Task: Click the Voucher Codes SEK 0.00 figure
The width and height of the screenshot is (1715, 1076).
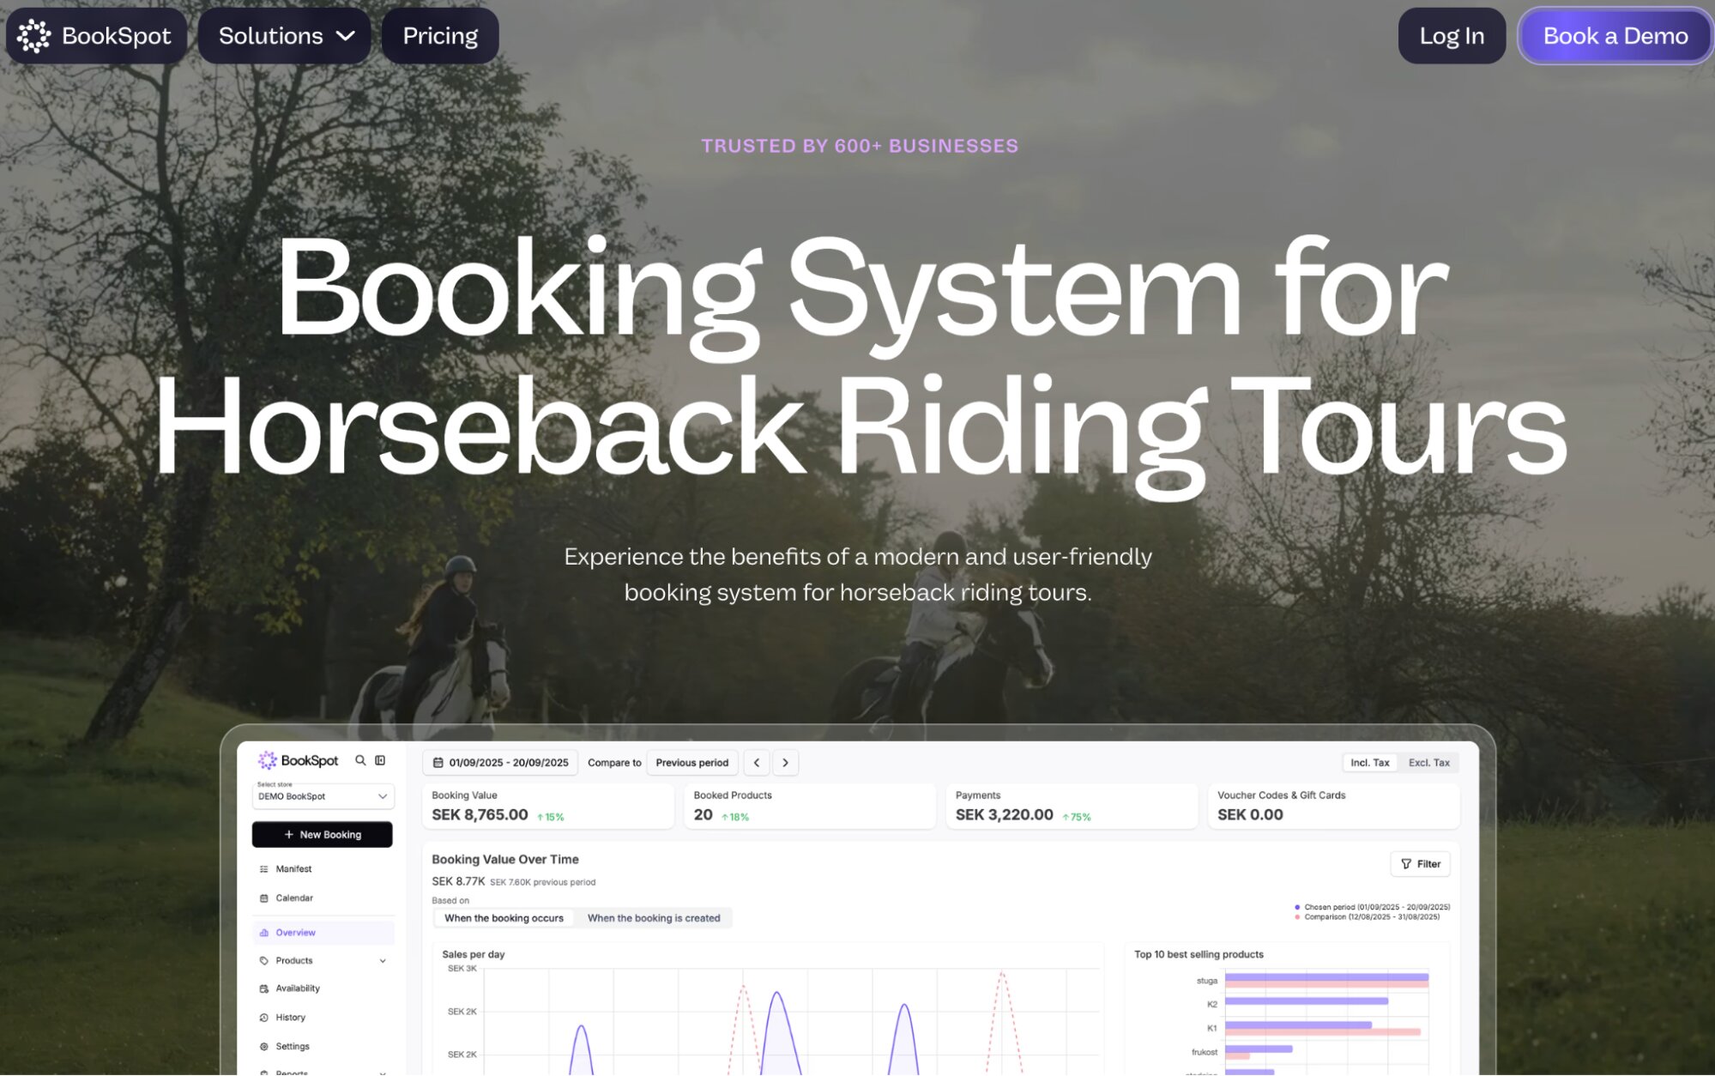Action: coord(1250,815)
